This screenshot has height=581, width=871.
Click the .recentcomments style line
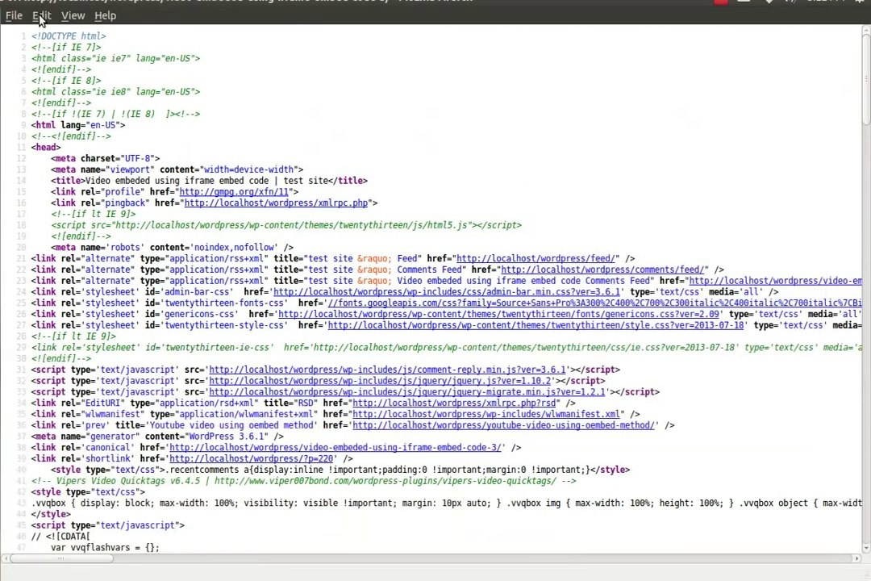point(340,470)
